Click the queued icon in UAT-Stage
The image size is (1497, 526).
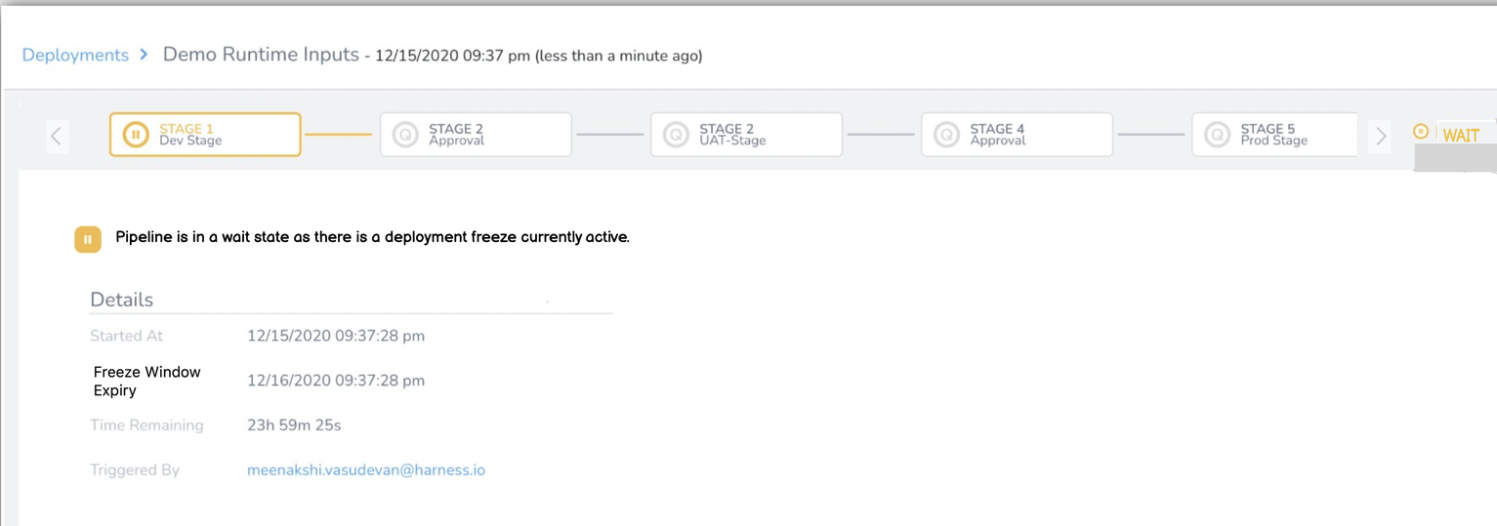[676, 135]
